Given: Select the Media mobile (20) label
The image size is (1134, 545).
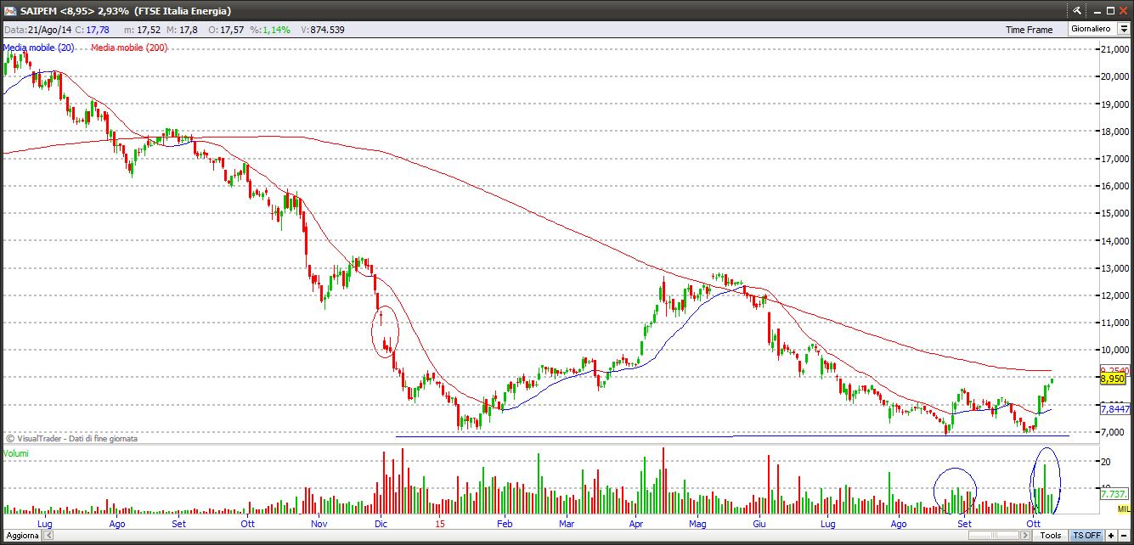Looking at the screenshot, I should click(37, 48).
